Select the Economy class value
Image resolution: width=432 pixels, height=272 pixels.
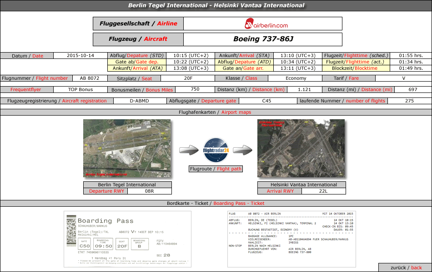click(296, 78)
